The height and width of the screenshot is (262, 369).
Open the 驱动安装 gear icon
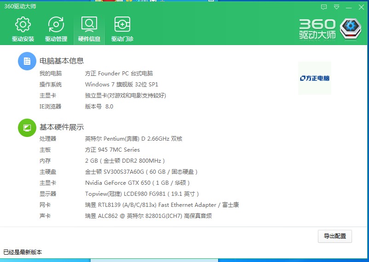point(23,24)
